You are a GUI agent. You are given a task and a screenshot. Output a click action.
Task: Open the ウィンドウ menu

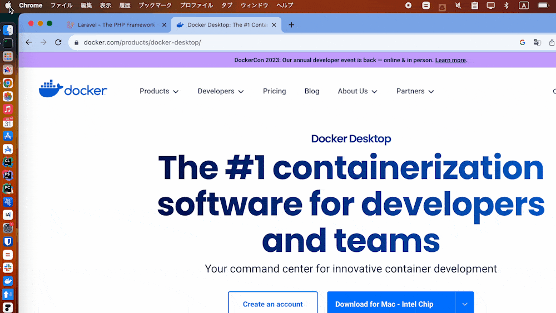pos(254,6)
